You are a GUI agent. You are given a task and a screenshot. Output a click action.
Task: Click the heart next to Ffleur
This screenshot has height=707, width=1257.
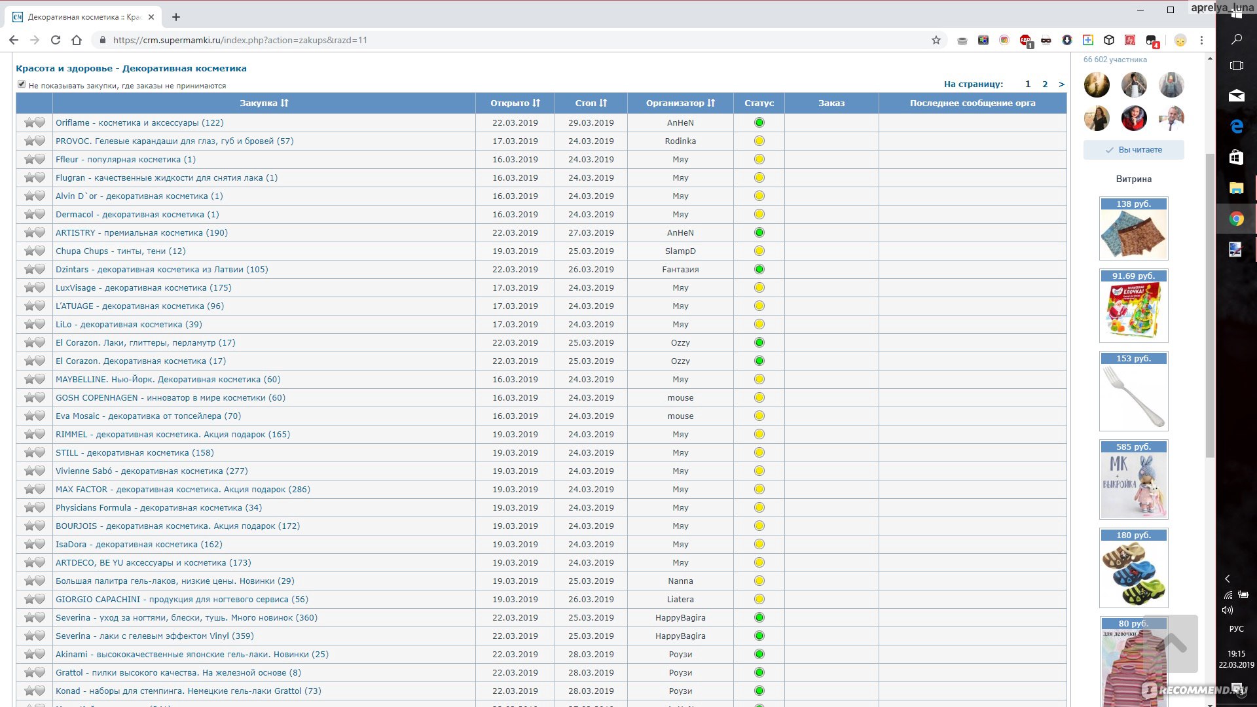point(40,159)
